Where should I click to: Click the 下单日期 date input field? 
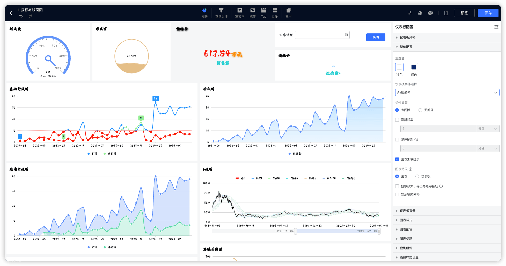pyautogui.click(x=322, y=35)
